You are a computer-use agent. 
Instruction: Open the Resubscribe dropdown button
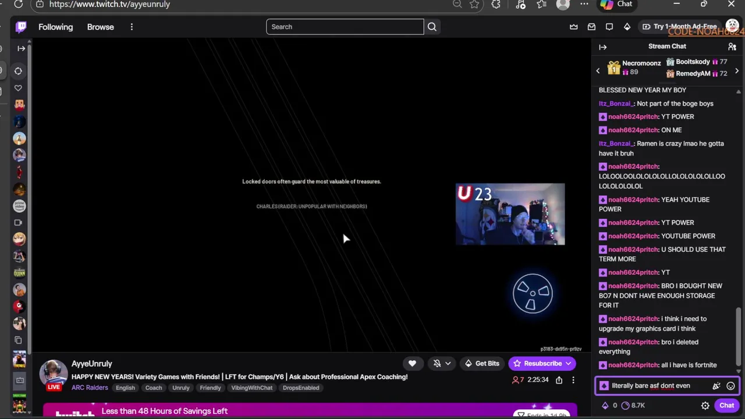point(541,364)
